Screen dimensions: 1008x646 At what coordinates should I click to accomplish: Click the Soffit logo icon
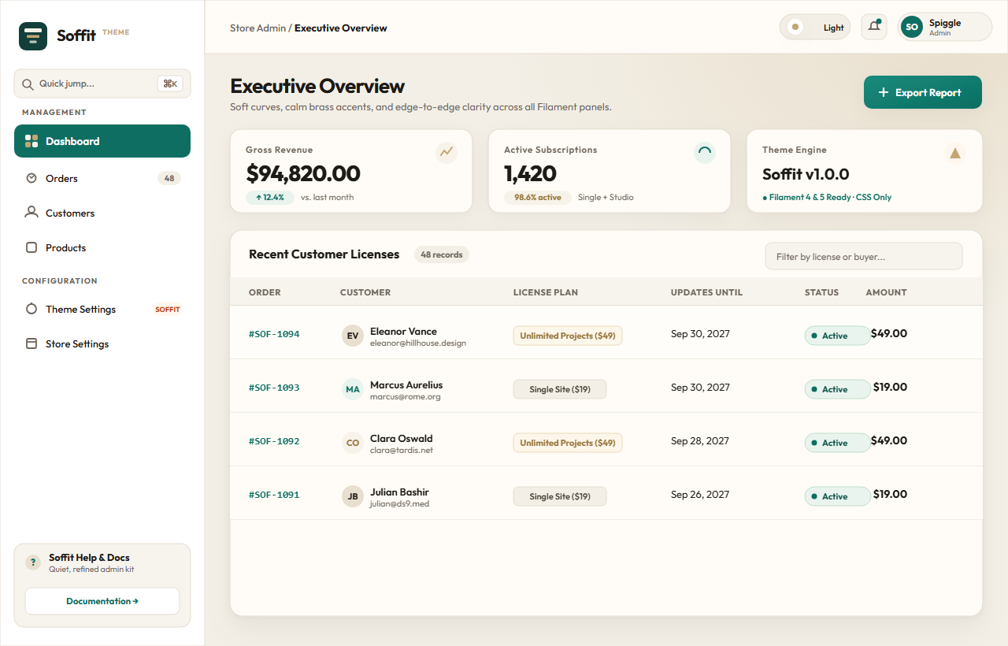pos(33,36)
